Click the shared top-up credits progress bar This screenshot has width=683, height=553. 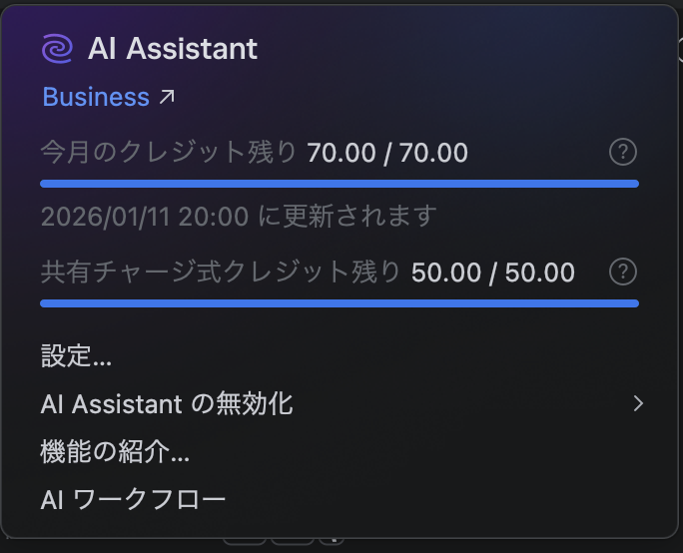click(x=340, y=303)
